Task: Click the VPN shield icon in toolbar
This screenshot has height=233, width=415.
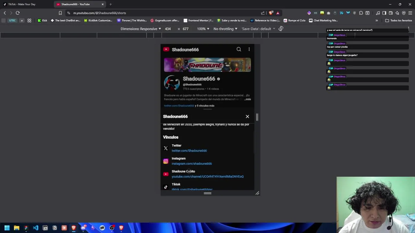Action: click(x=404, y=13)
